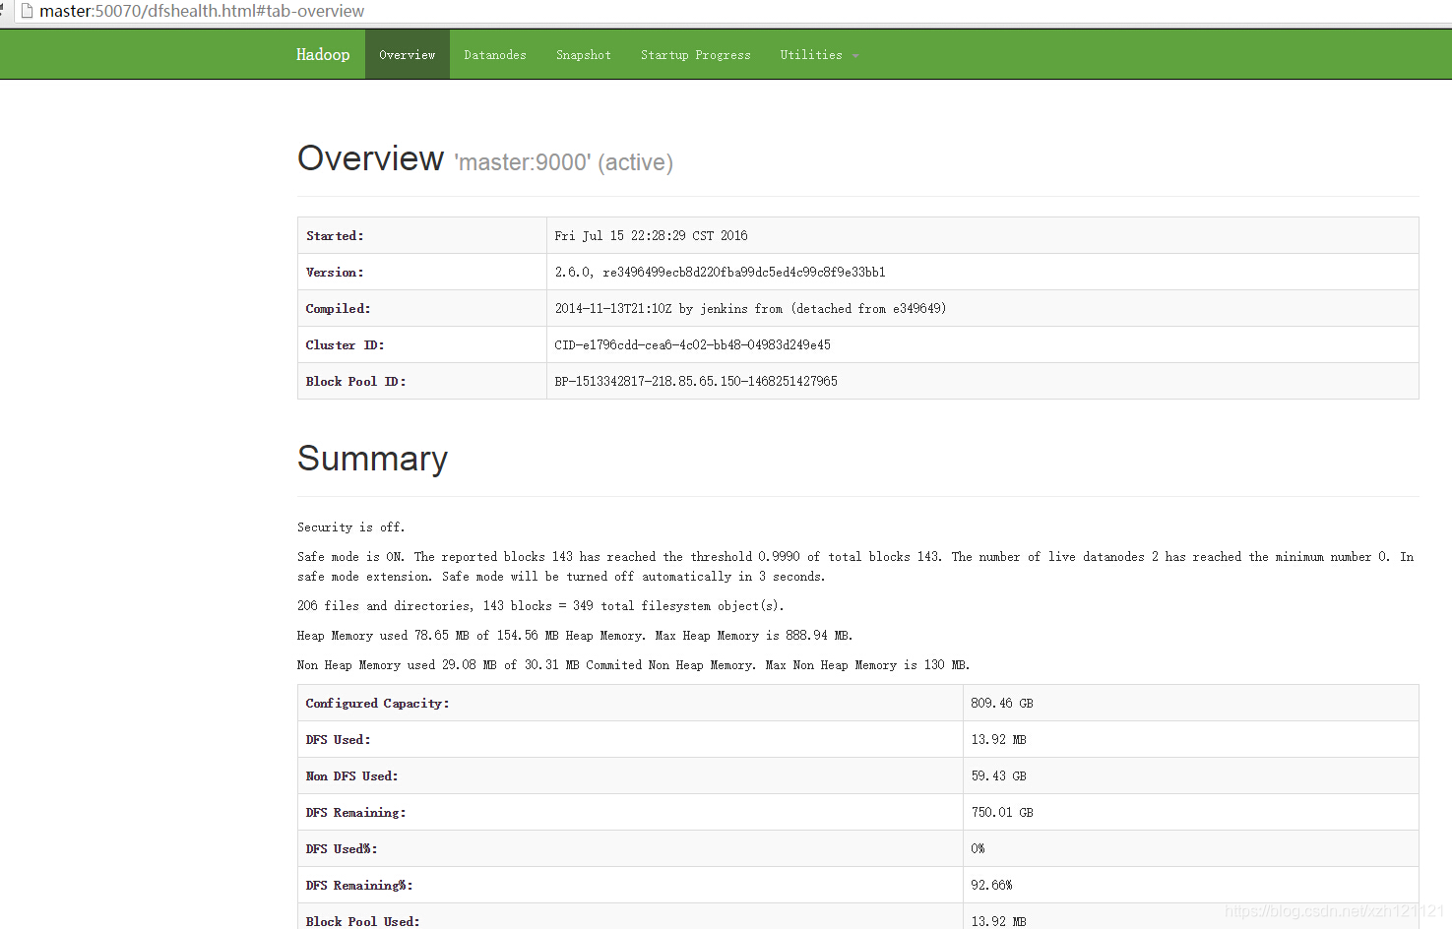Click the 'master:9000' (active) subtitle

tap(563, 162)
